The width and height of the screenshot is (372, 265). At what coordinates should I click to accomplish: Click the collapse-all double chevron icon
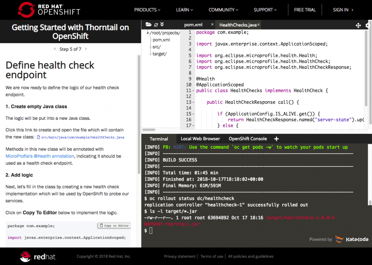click(x=162, y=25)
